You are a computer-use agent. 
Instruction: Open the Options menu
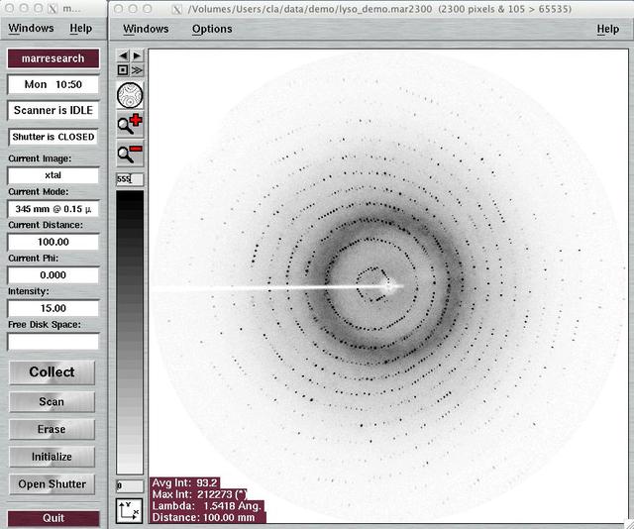click(x=212, y=29)
